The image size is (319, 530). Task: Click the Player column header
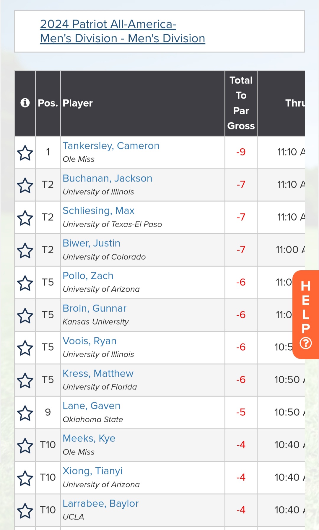pos(78,103)
